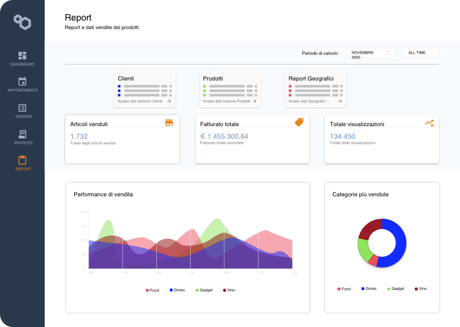Screen dimensions: 460x327
Task: Open the Clienti card title
Action: point(126,79)
